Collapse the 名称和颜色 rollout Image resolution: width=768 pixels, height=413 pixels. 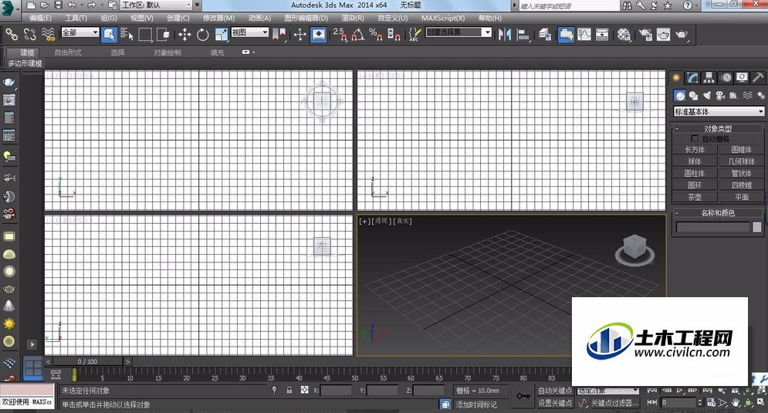[718, 212]
